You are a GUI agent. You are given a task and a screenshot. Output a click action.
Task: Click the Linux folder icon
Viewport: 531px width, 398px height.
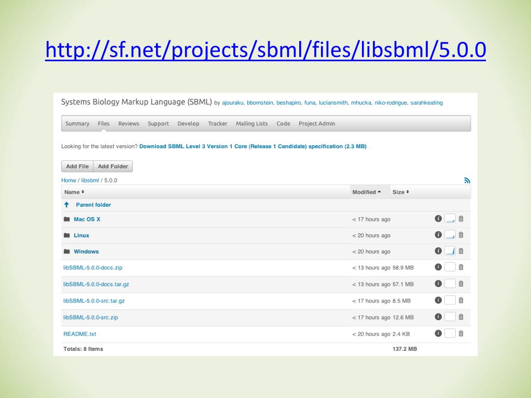(67, 235)
